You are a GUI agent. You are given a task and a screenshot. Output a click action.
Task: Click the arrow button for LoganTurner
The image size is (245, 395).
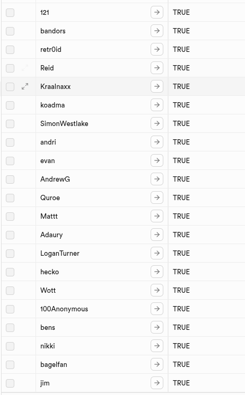pyautogui.click(x=156, y=253)
